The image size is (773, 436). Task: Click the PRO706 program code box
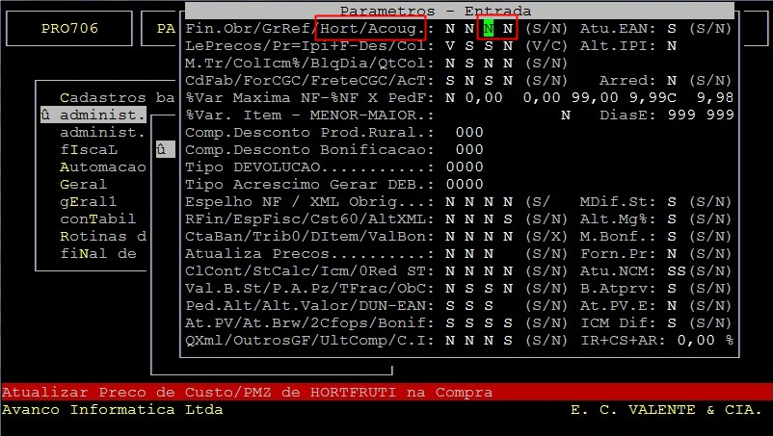coord(71,29)
